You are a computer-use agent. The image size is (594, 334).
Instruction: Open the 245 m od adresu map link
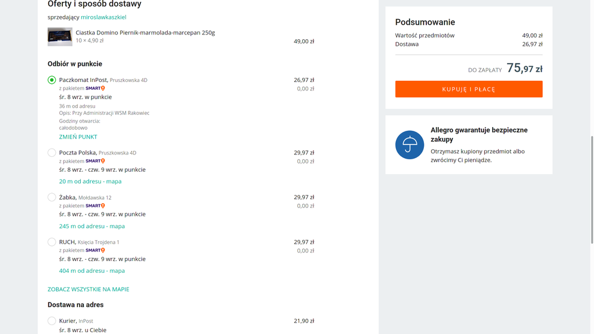point(92,226)
